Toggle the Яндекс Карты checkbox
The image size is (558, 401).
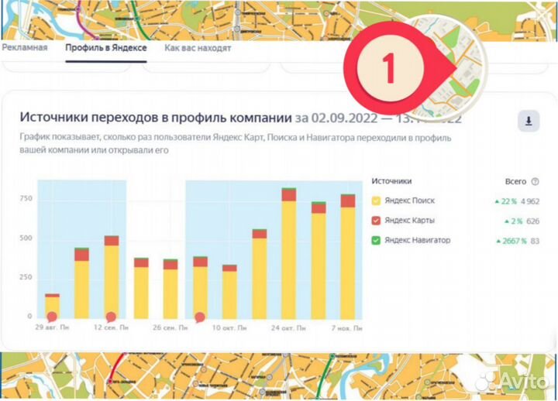click(x=376, y=221)
